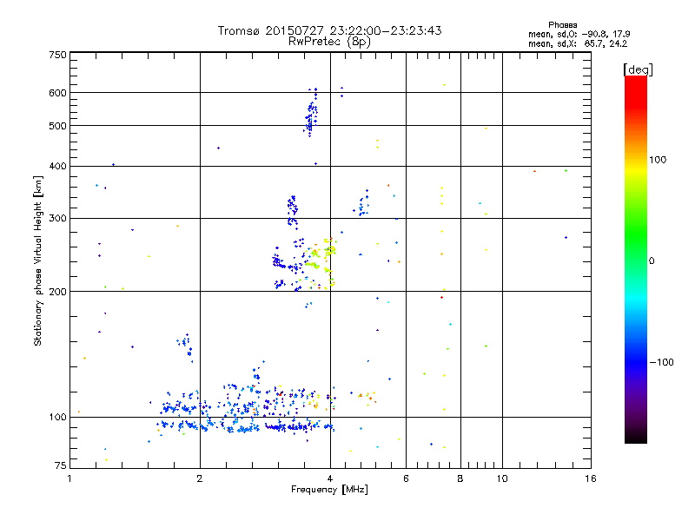695x521 pixels.
Task: Click the y-axis tick label '300'
Action: [x=57, y=219]
